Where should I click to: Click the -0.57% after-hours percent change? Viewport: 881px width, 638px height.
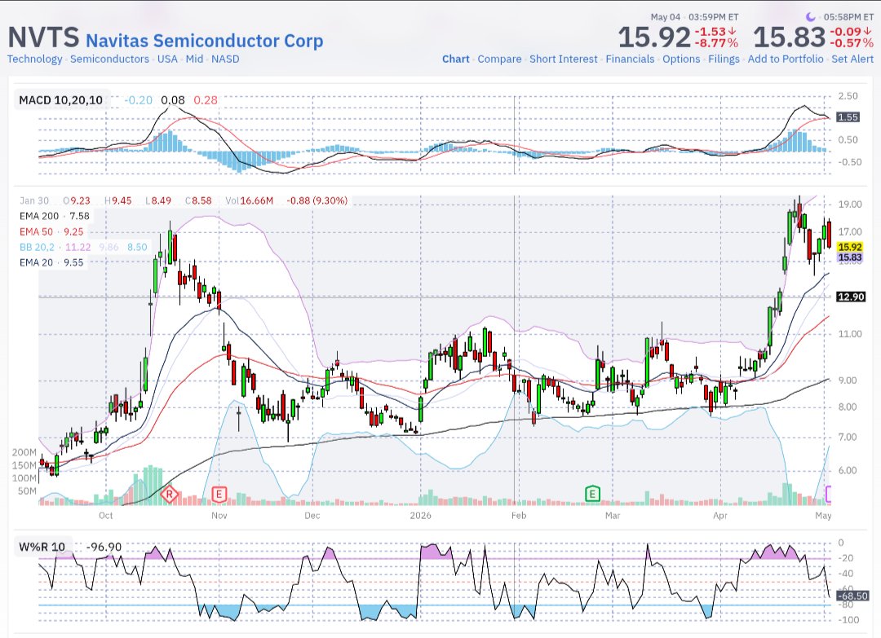pyautogui.click(x=851, y=43)
